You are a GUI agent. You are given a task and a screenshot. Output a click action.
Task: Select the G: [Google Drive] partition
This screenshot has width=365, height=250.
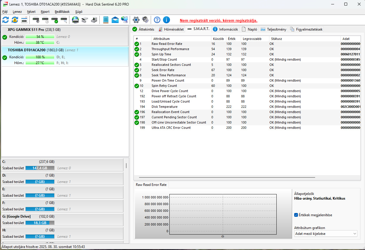click(x=62, y=220)
